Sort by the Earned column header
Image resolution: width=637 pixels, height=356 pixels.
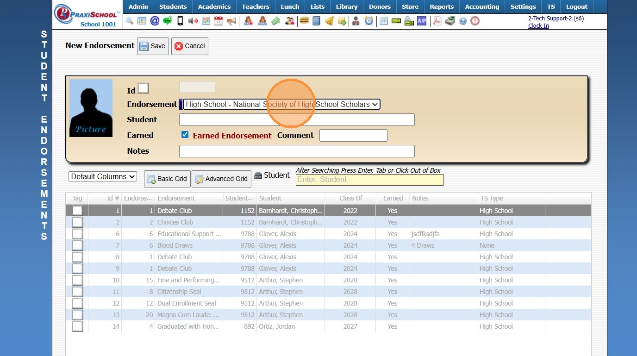click(x=393, y=198)
